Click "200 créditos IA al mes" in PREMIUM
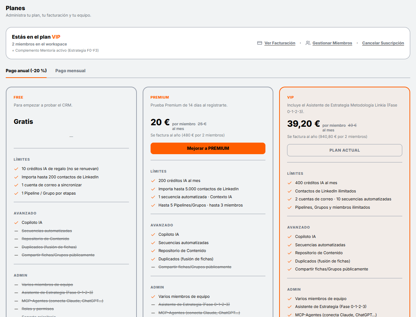This screenshot has width=416, height=317. pyautogui.click(x=179, y=181)
